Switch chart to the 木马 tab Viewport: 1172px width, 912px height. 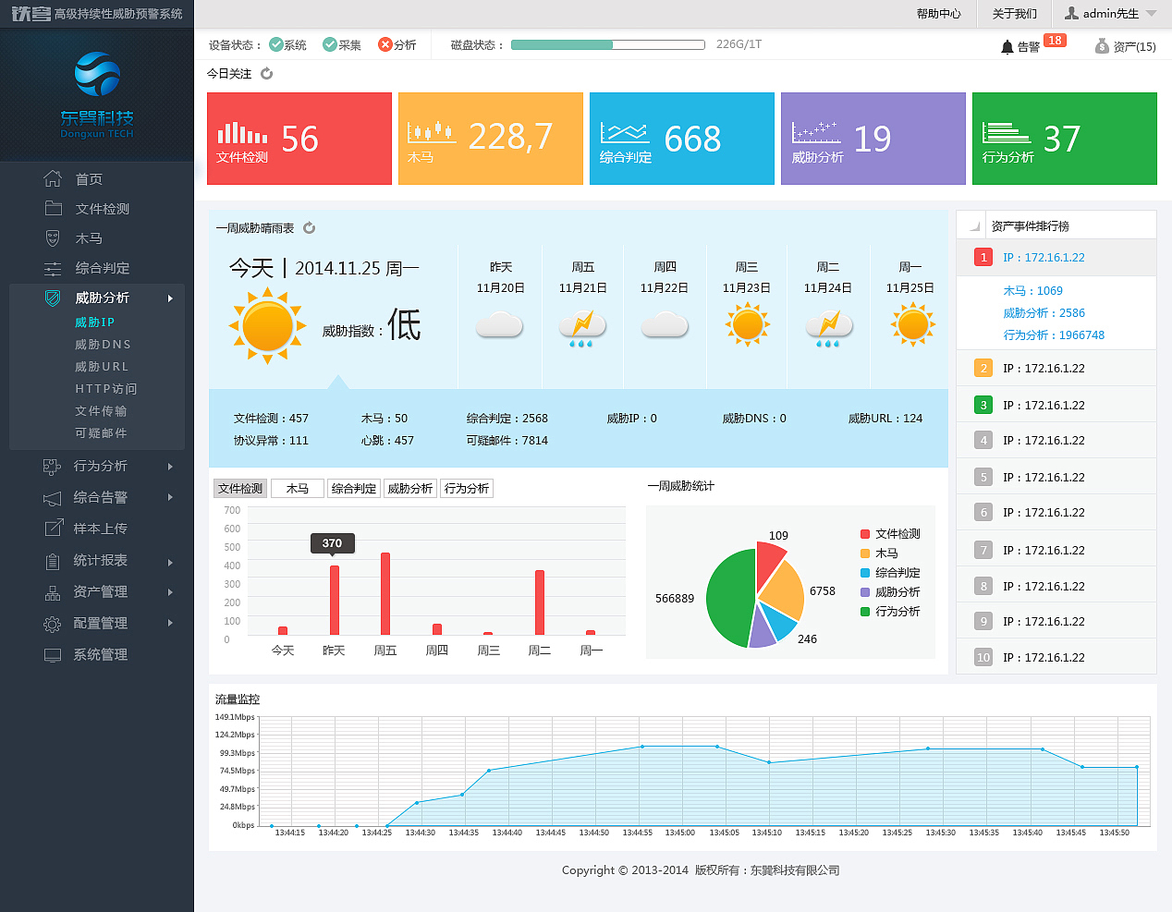click(x=298, y=488)
